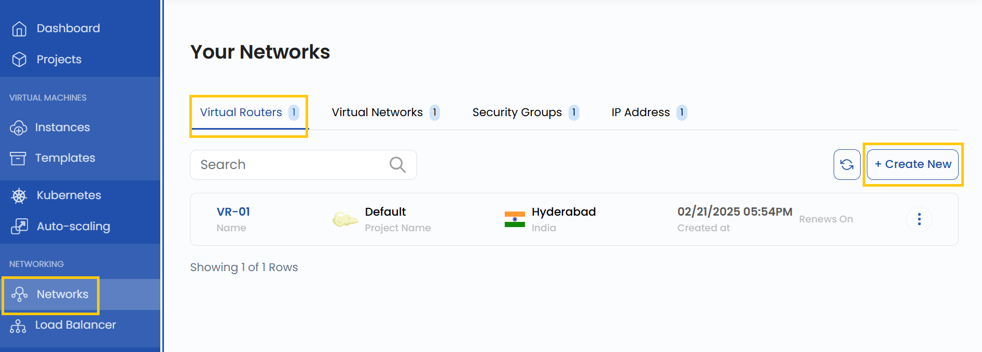The height and width of the screenshot is (352, 982).
Task: Click the 02/21/2025 05:54PM created date
Action: 735,212
